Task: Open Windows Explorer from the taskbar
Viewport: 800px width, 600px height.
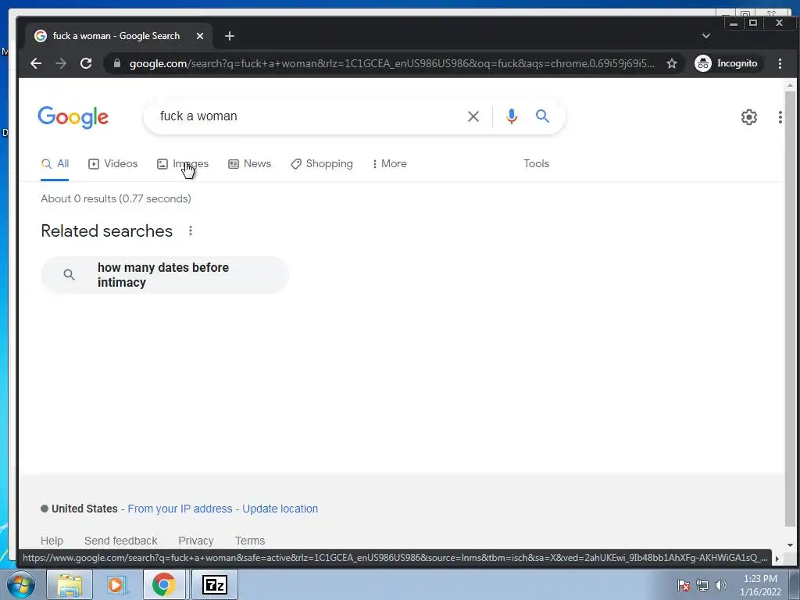Action: (x=70, y=584)
